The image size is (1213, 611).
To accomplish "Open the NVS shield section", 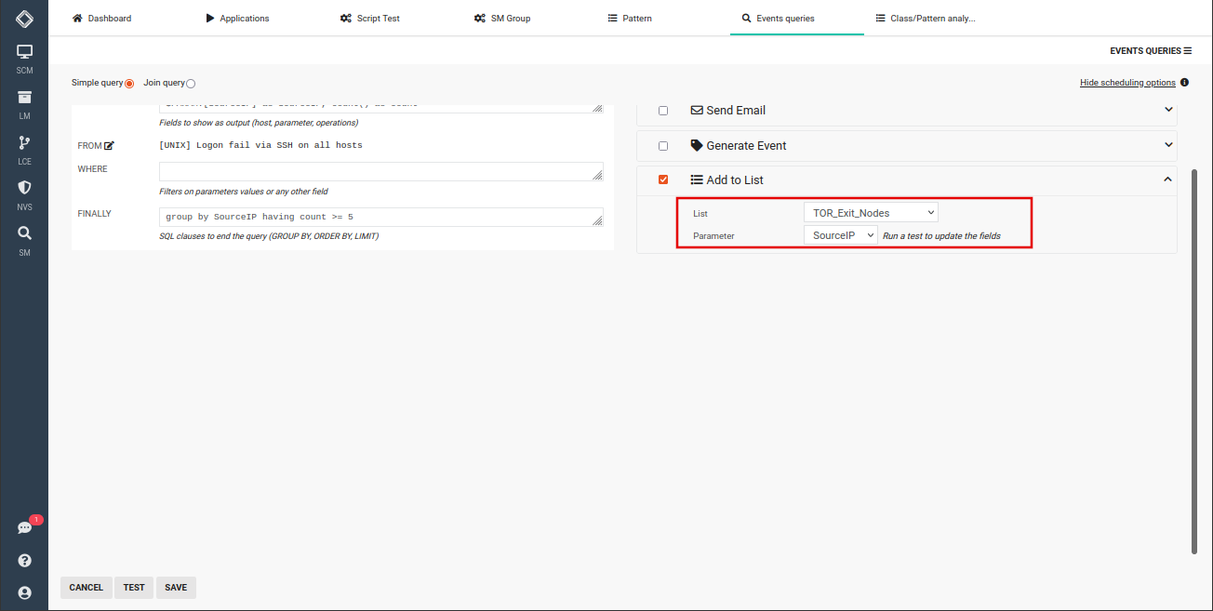I will 24,191.
